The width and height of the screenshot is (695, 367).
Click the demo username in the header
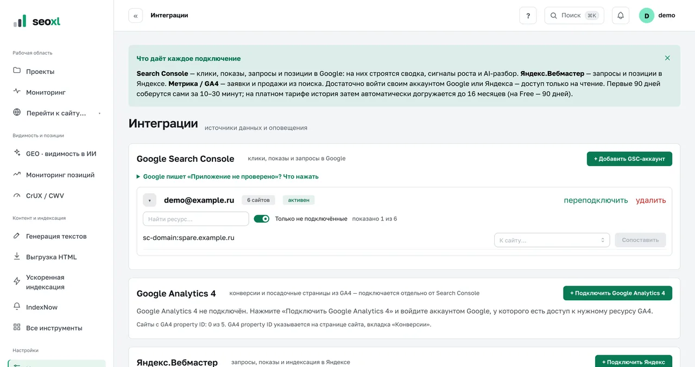[x=667, y=16]
